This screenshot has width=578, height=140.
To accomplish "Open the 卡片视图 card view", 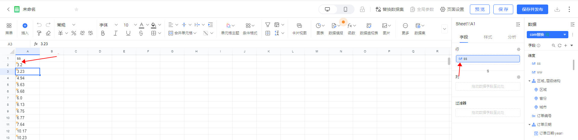I will (x=299, y=28).
